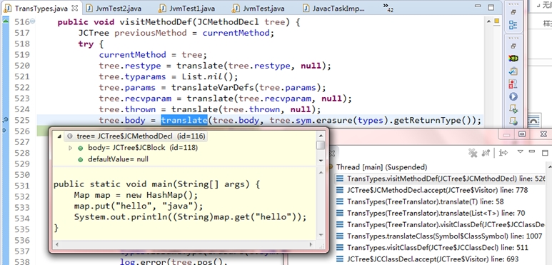Expand the body= JCTree$JCBlock node
The height and width of the screenshot is (265, 552).
[70, 148]
